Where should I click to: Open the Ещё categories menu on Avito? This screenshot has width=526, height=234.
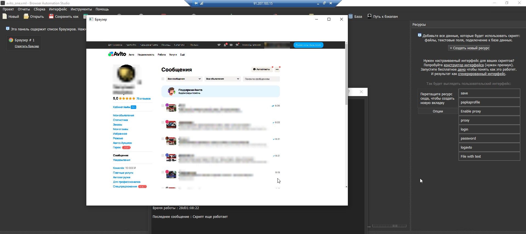pyautogui.click(x=182, y=55)
